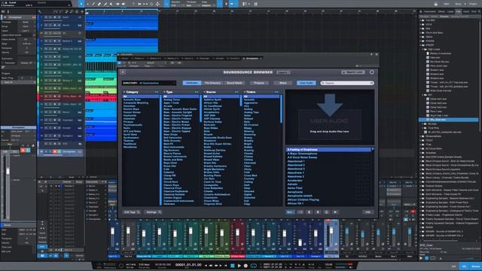Open the Sort dropdown in Soundsource Browser

click(290, 212)
